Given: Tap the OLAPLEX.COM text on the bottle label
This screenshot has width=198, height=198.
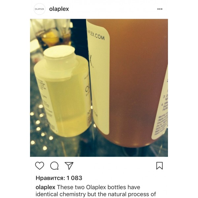Looking at the screenshot, I should click(97, 35).
